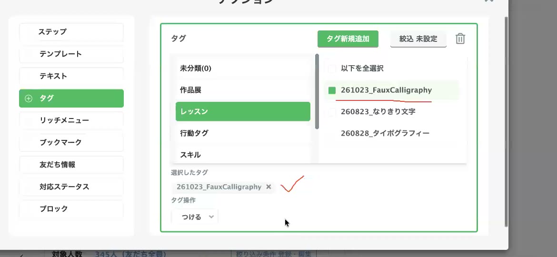This screenshot has height=257, width=557.
Task: Open the つける tag operation dropdown
Action: coord(195,217)
